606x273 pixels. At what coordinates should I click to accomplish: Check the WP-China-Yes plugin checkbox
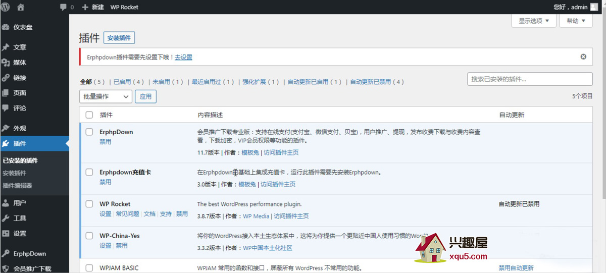pos(89,236)
